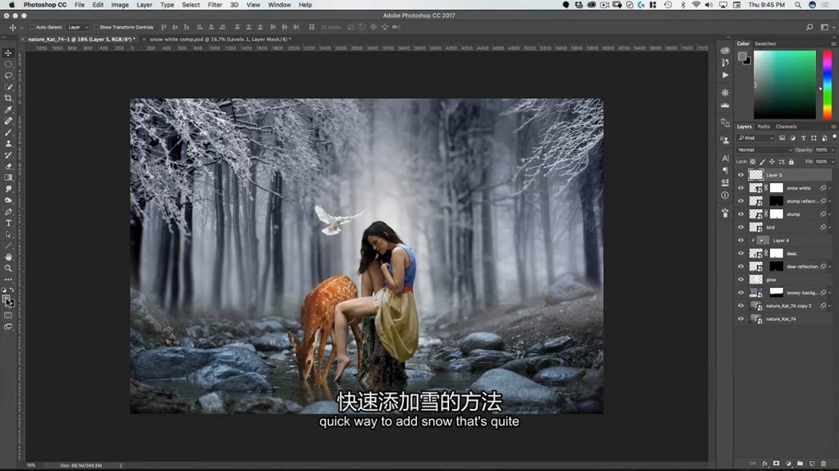Click the Wi-Fi icon in menu bar

tap(696, 5)
